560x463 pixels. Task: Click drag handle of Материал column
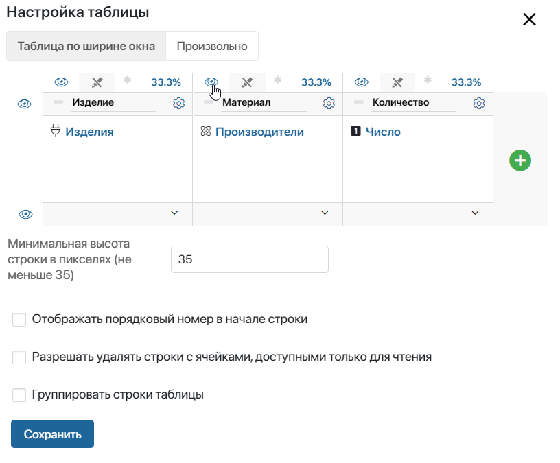pyautogui.click(x=209, y=102)
